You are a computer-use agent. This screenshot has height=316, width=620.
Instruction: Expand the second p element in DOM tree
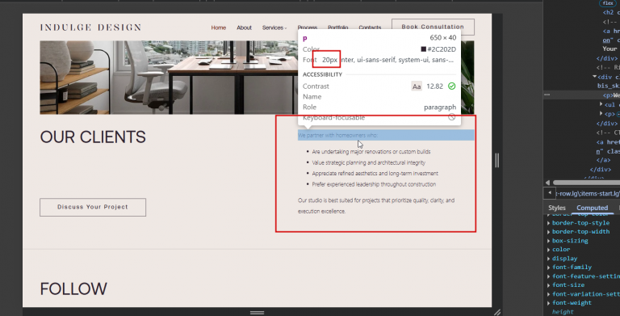click(601, 114)
